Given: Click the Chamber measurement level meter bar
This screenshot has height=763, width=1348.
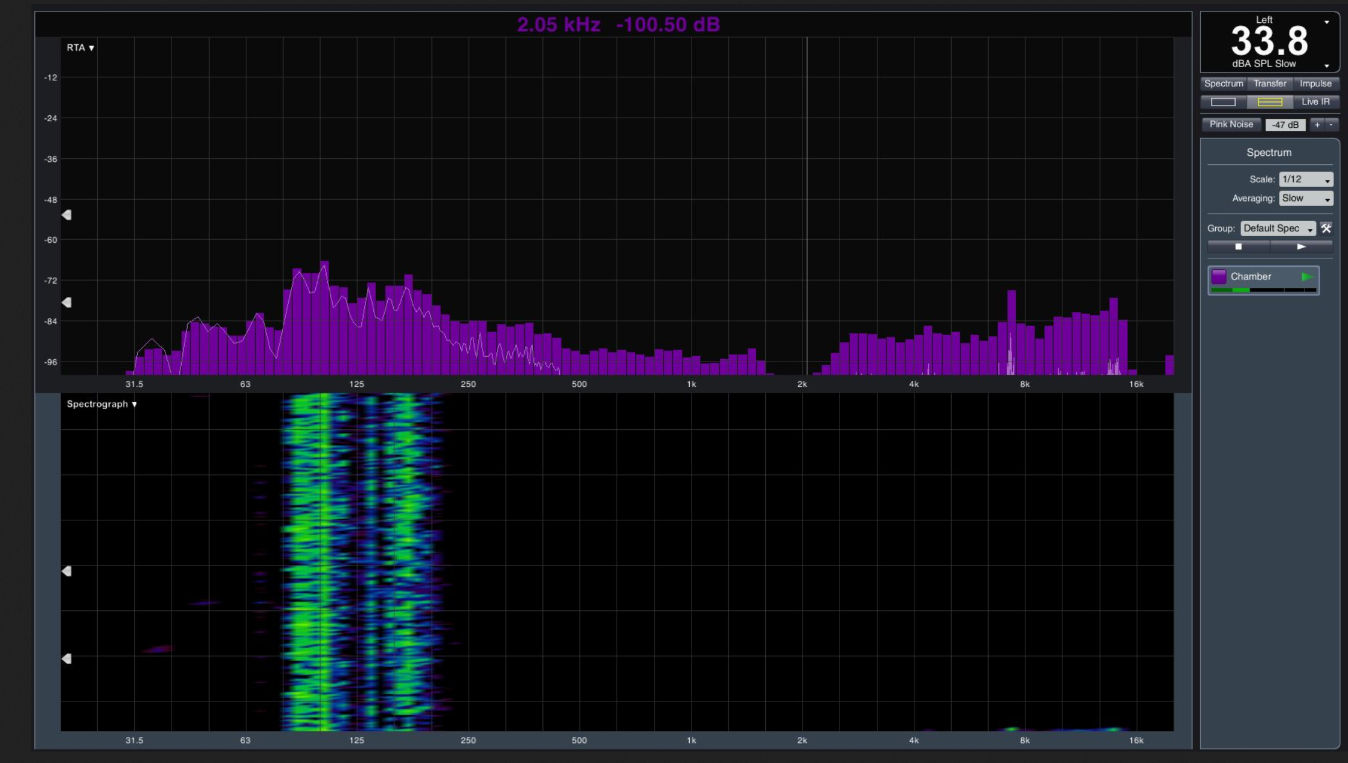Looking at the screenshot, I should click(1263, 290).
